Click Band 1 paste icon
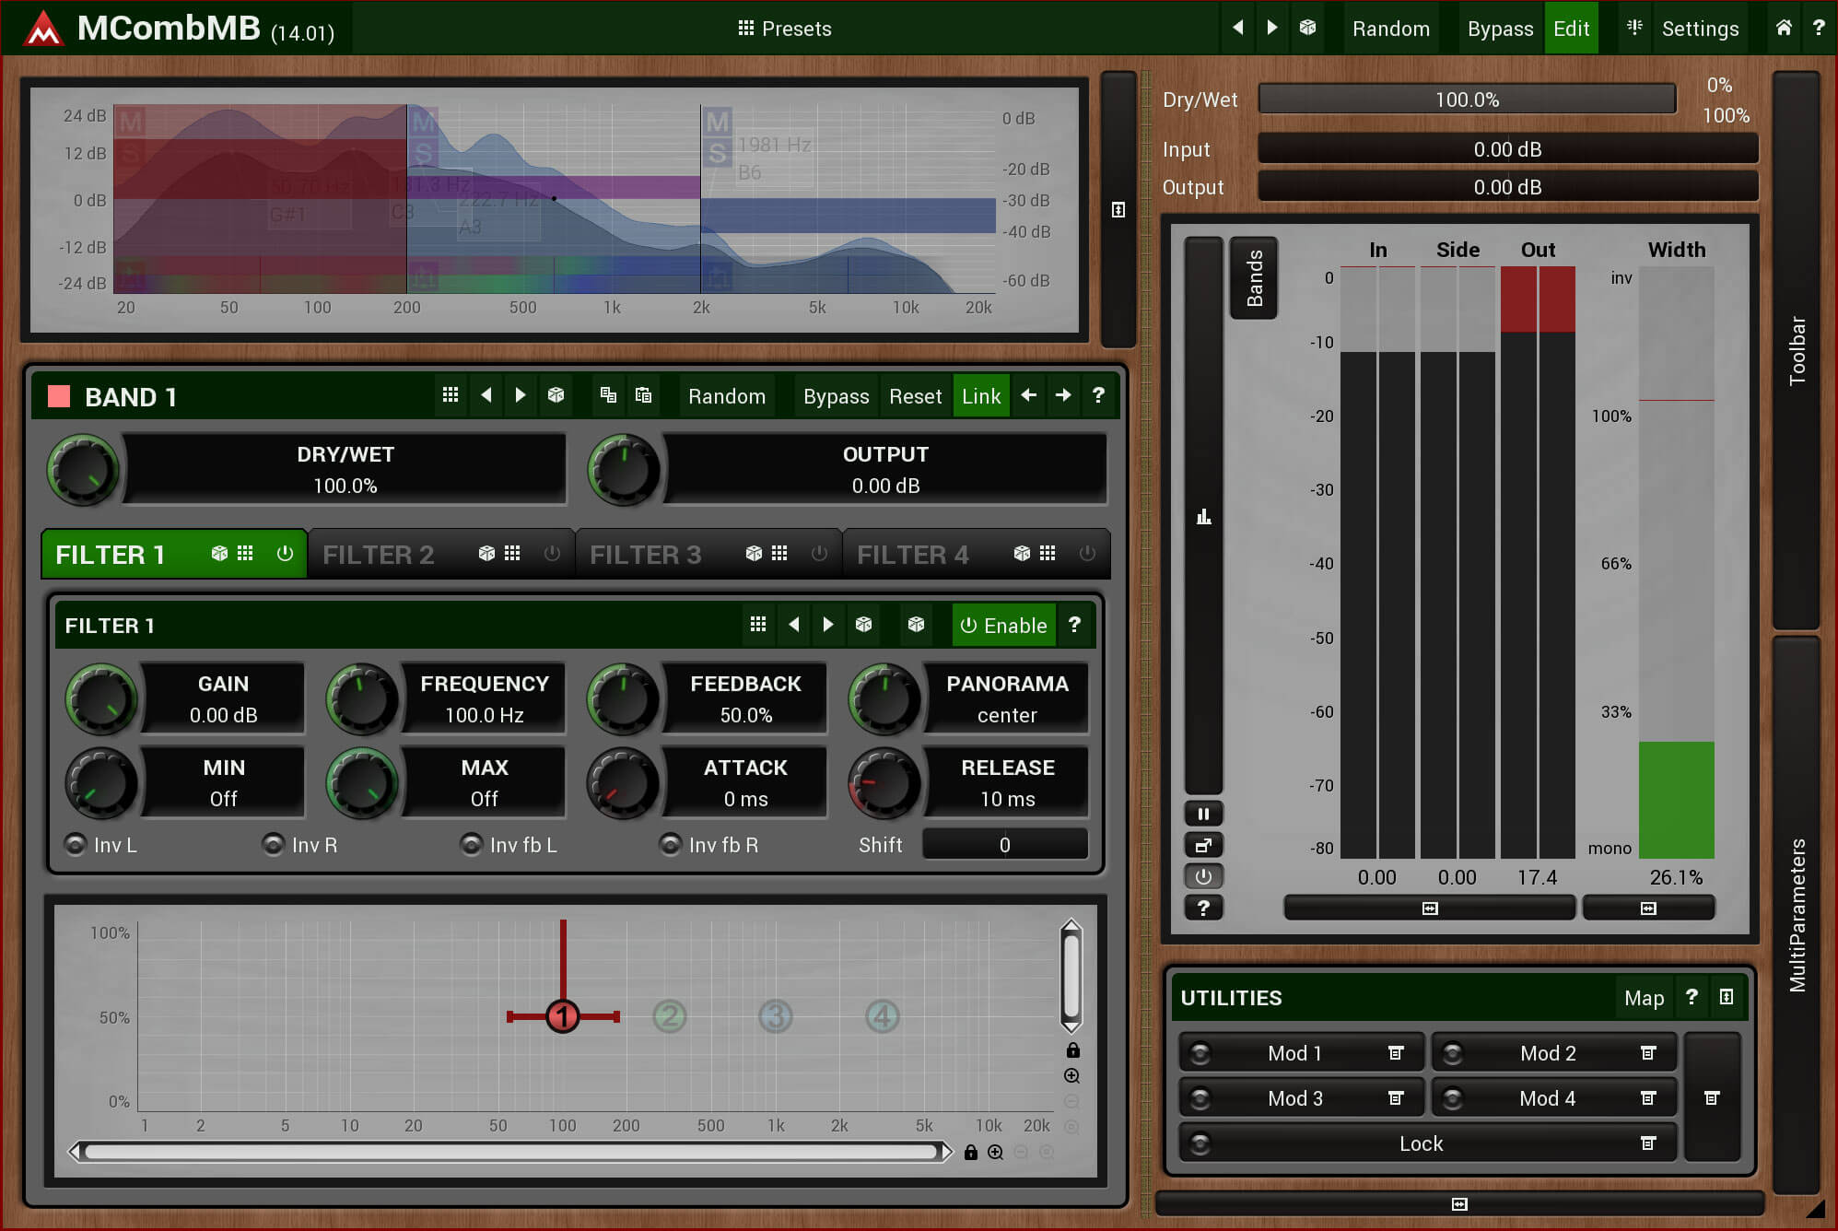 [x=643, y=395]
